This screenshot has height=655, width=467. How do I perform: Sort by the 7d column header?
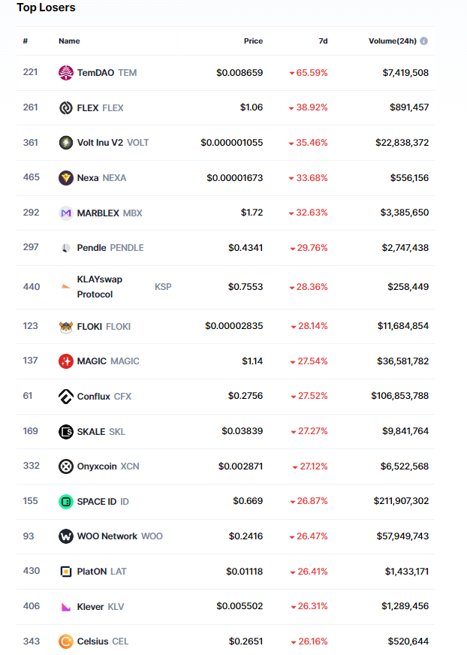click(x=323, y=41)
